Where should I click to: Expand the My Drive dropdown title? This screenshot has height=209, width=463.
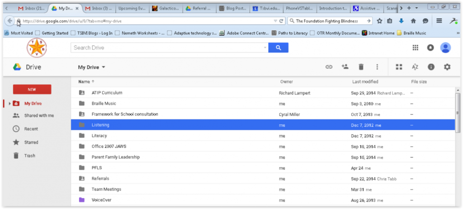click(92, 67)
